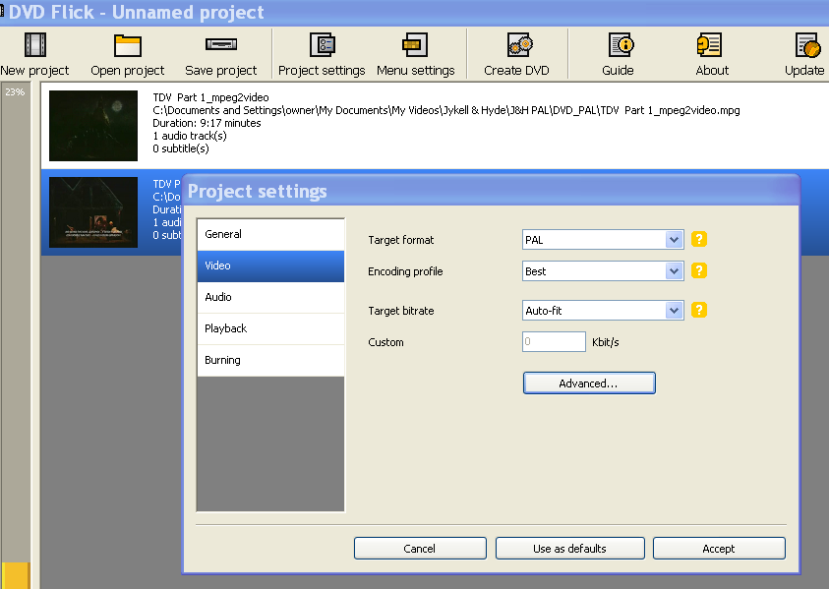The image size is (829, 589).
Task: Click the Cancel button
Action: (420, 549)
